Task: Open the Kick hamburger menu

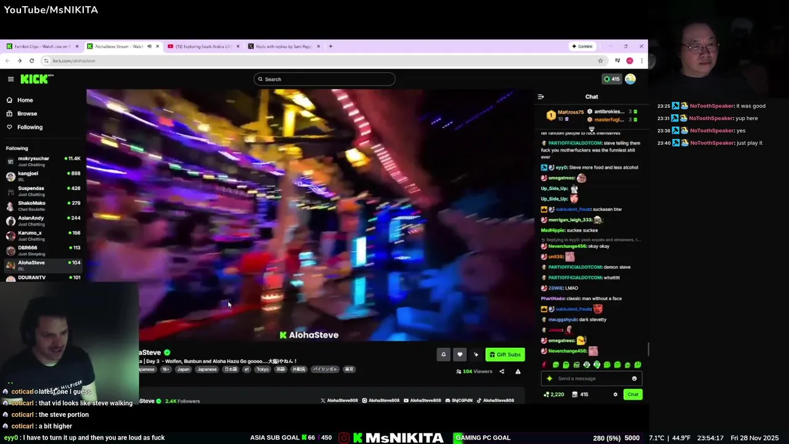Action: (x=10, y=79)
